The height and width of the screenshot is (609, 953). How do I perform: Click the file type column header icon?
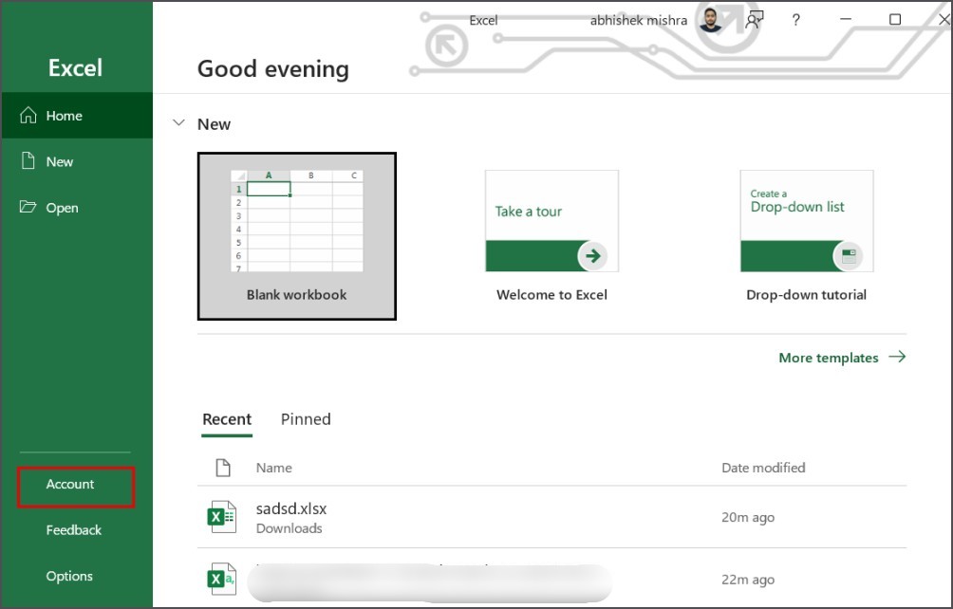(223, 468)
